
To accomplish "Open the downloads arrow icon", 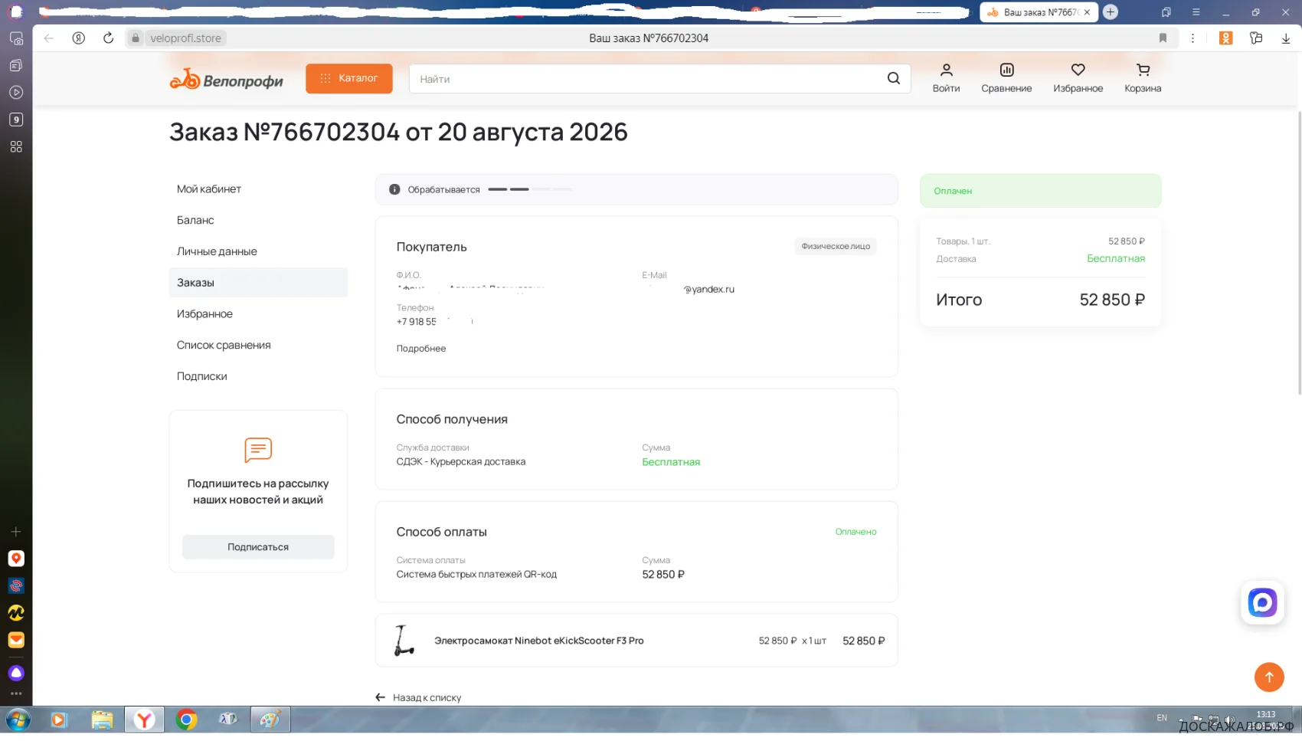I will [1286, 38].
